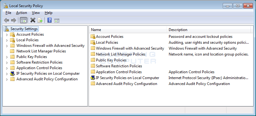Click Windows Firewall icon in right list

pyautogui.click(x=93, y=48)
